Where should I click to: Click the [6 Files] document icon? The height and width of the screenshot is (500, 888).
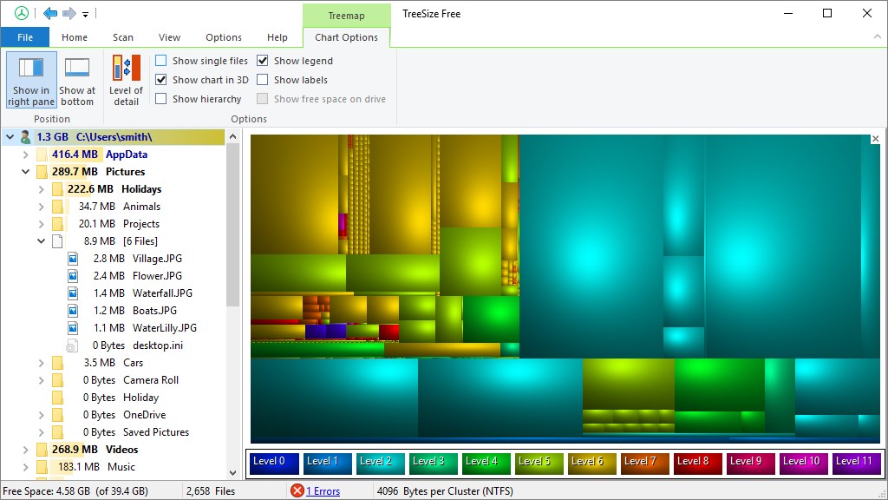point(57,241)
